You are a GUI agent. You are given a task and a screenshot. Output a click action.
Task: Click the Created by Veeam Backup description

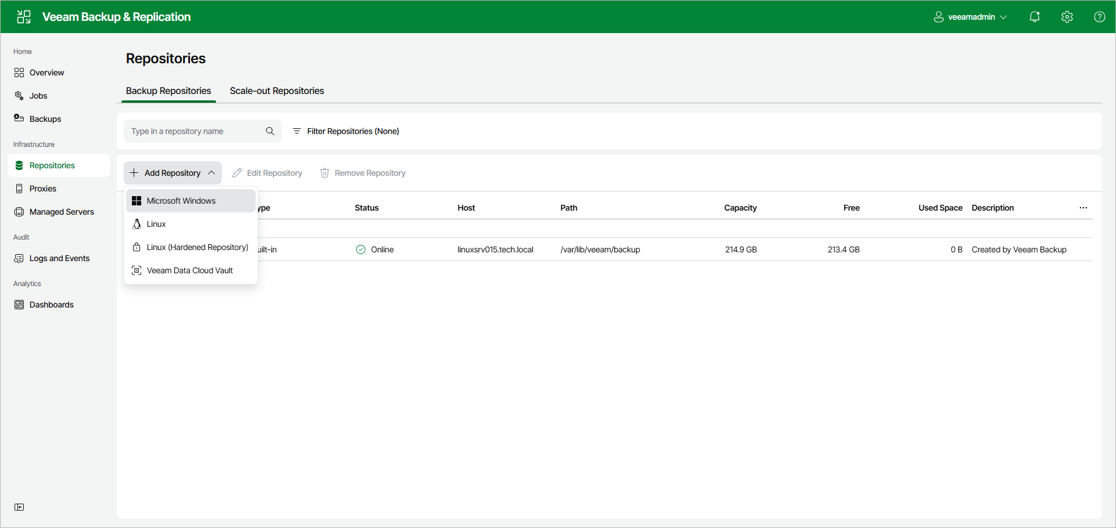click(1019, 249)
